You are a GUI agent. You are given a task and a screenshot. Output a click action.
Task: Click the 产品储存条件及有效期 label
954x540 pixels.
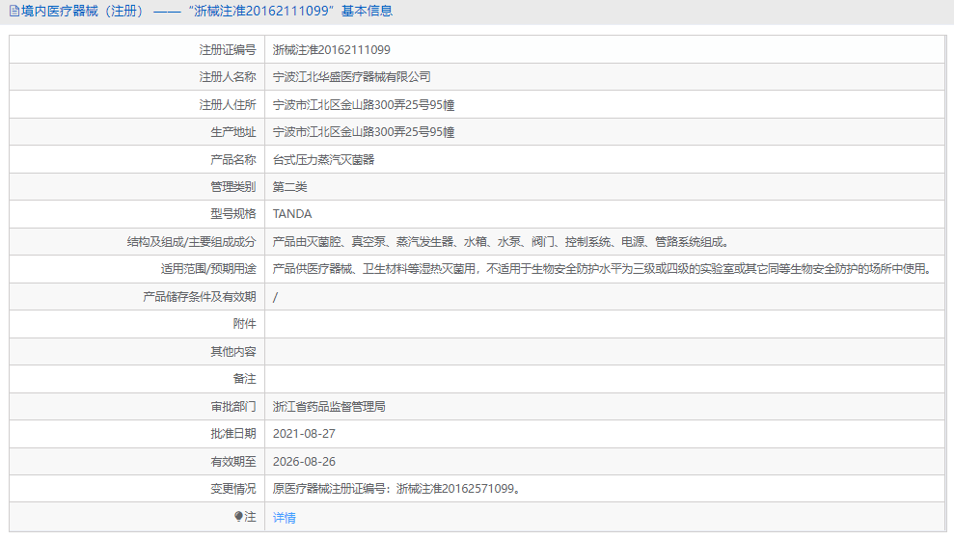point(200,297)
